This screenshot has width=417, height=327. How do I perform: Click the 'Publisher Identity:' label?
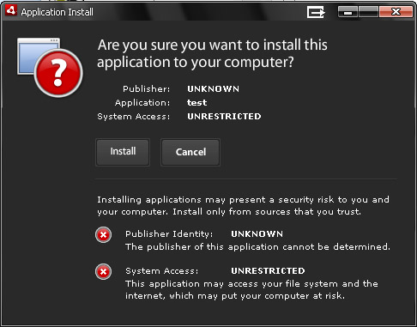pos(169,234)
